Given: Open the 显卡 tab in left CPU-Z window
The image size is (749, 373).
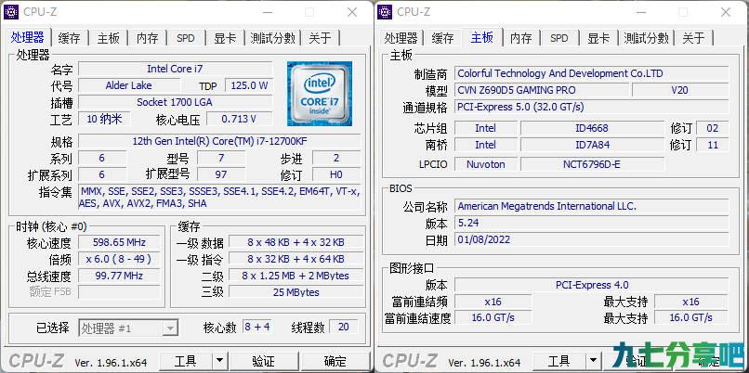Looking at the screenshot, I should click(225, 38).
